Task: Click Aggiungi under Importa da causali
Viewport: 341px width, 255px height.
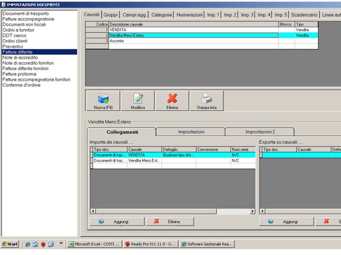Action: click(117, 222)
